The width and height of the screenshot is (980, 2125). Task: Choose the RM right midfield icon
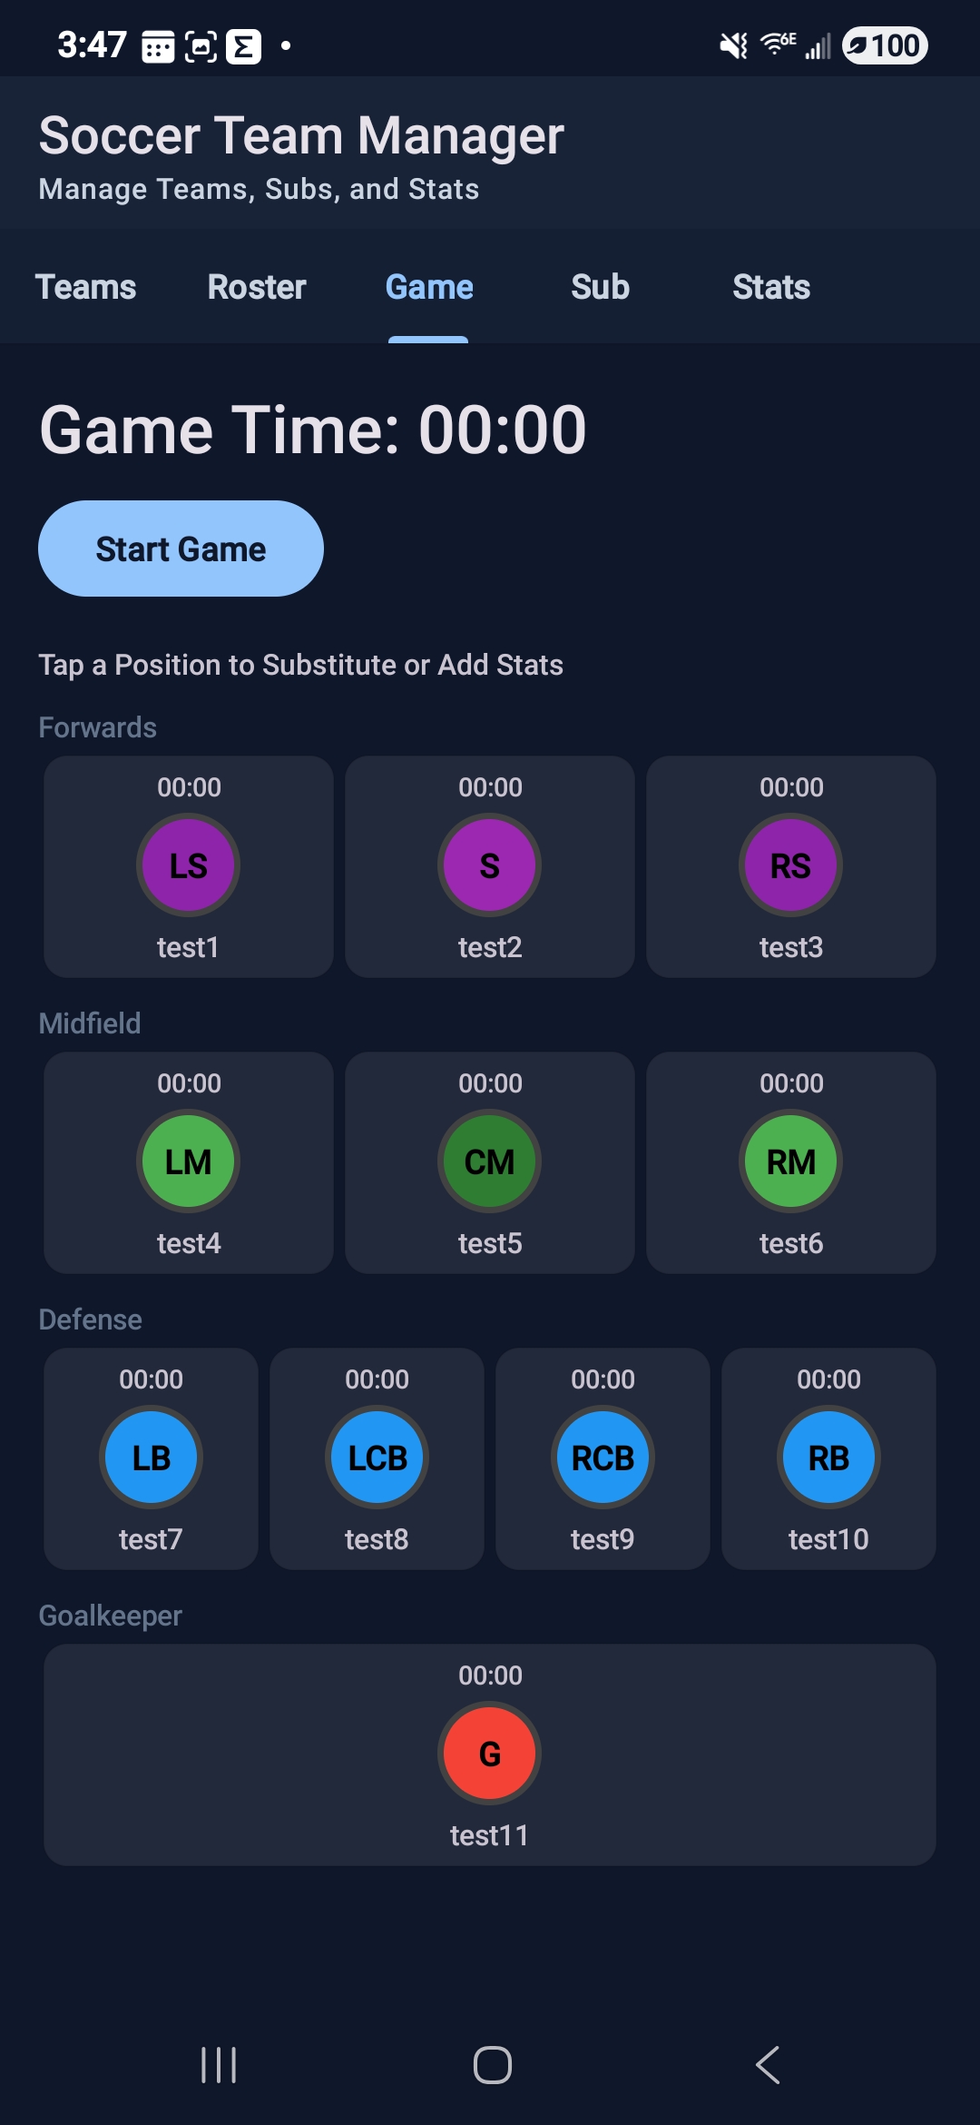pyautogui.click(x=791, y=1161)
